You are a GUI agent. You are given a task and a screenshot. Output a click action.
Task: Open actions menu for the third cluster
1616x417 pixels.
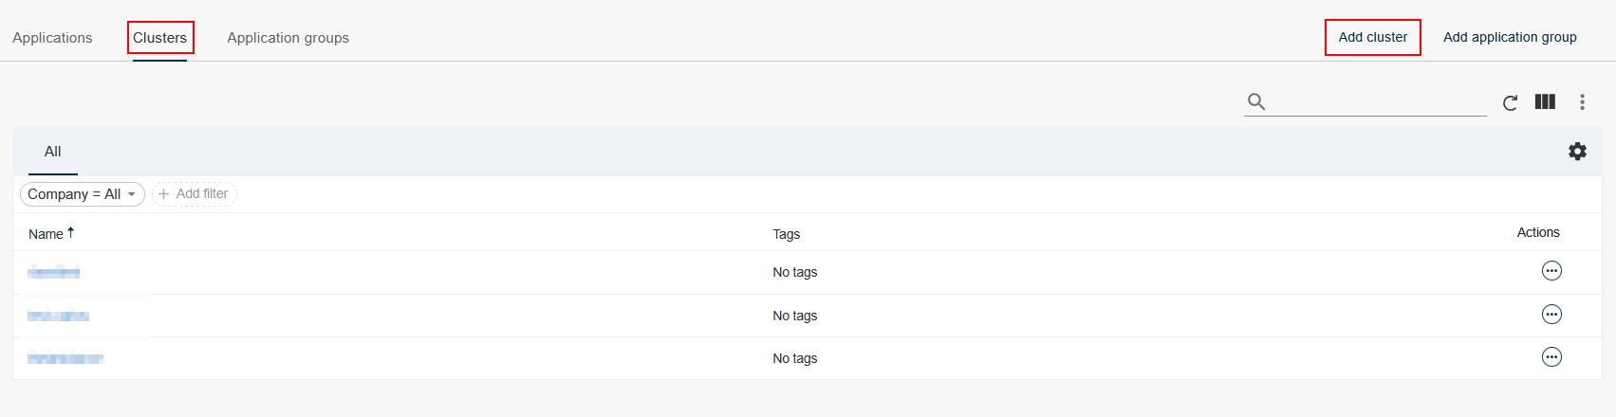[1551, 357]
